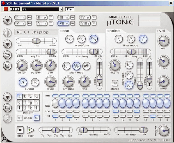Select the triangle waveform button
The image size is (174, 143).
[x=82, y=39]
